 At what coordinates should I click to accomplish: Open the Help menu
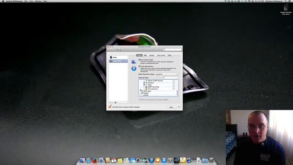pos(45,1)
